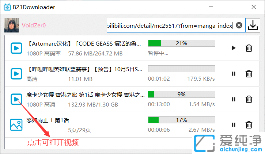
Task: Click the B23Downloader app logo icon
Action: coord(7,7)
